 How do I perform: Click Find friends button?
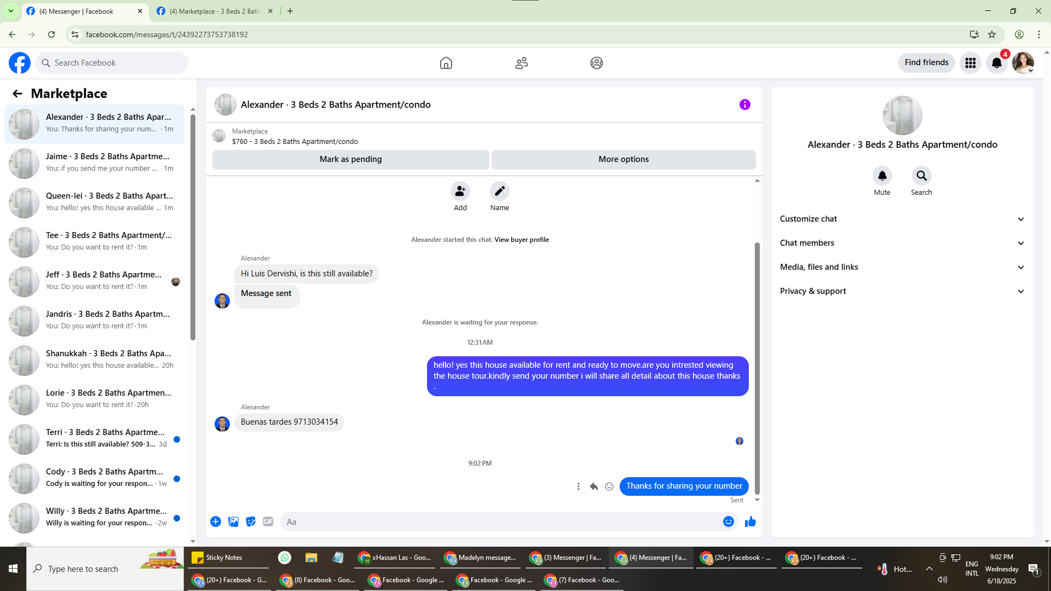(x=927, y=62)
